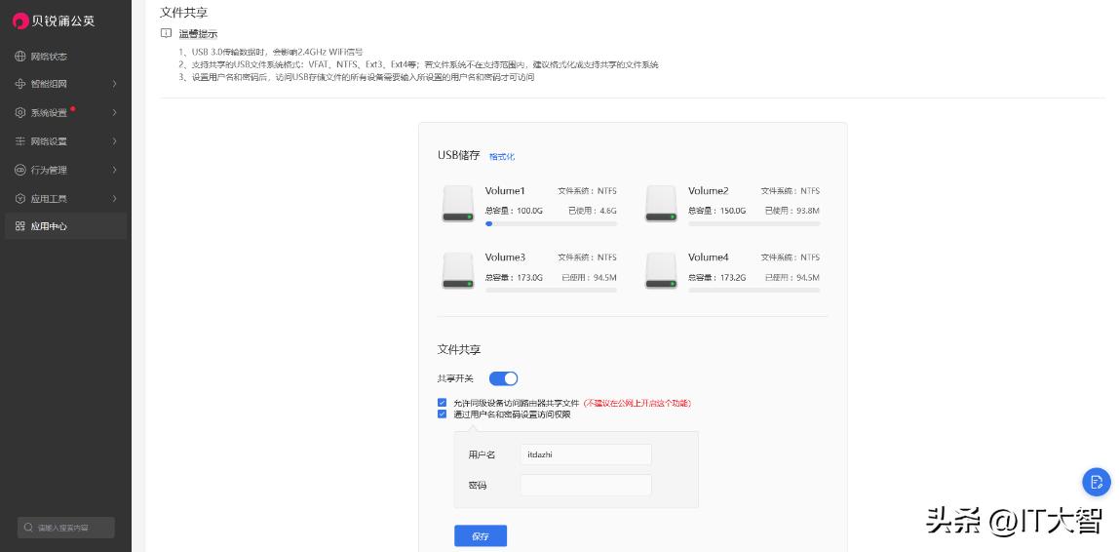Expand the 网络设置 submenu arrow

pos(114,141)
